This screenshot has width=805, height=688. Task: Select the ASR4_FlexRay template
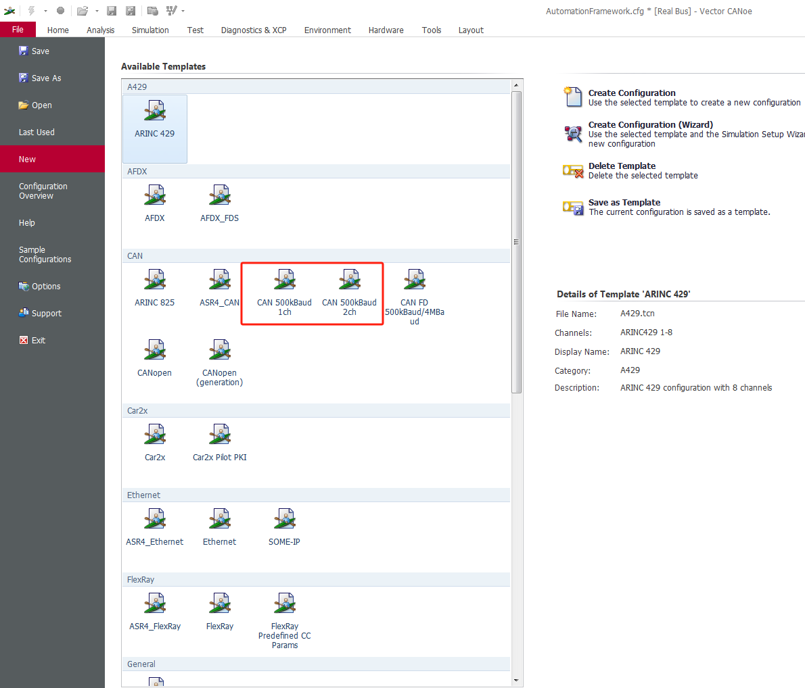coord(154,612)
